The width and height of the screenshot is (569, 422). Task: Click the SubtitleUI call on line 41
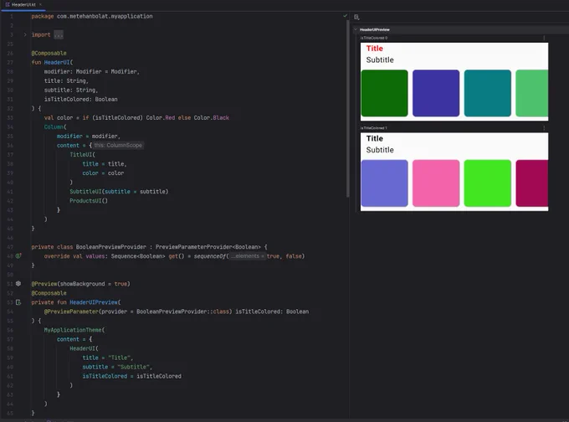pos(85,192)
